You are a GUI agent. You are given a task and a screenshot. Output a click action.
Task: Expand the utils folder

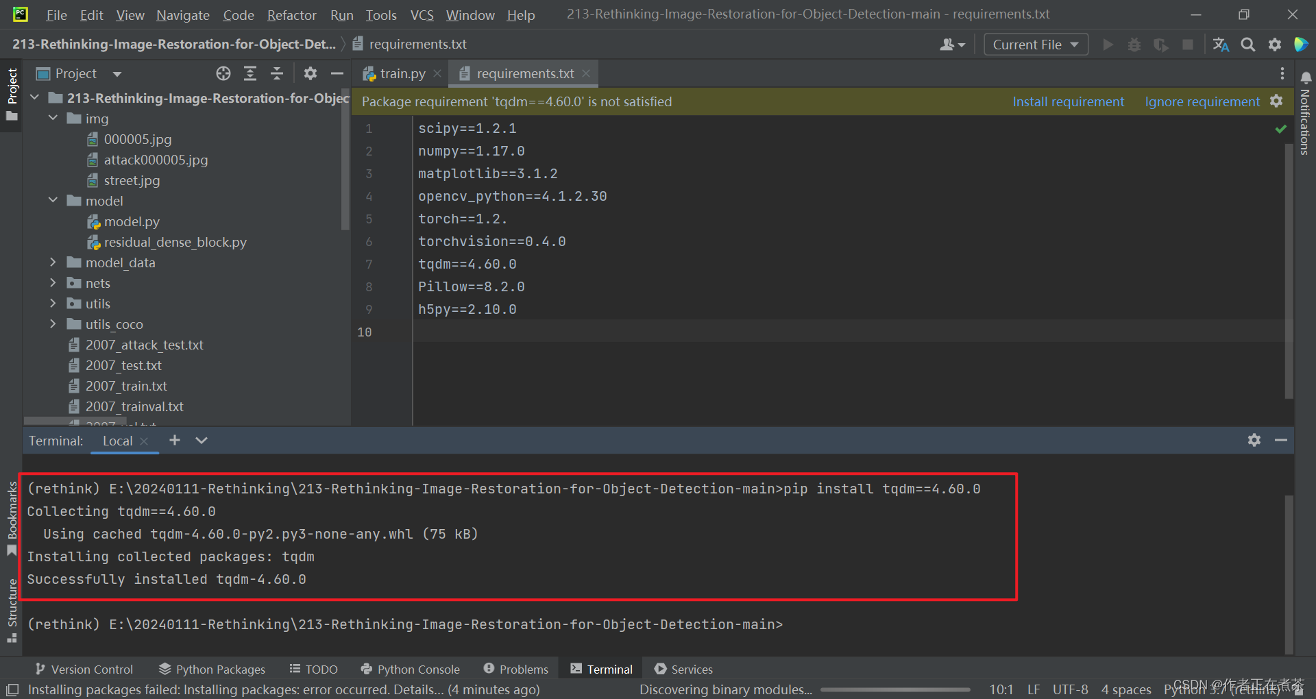tap(53, 304)
